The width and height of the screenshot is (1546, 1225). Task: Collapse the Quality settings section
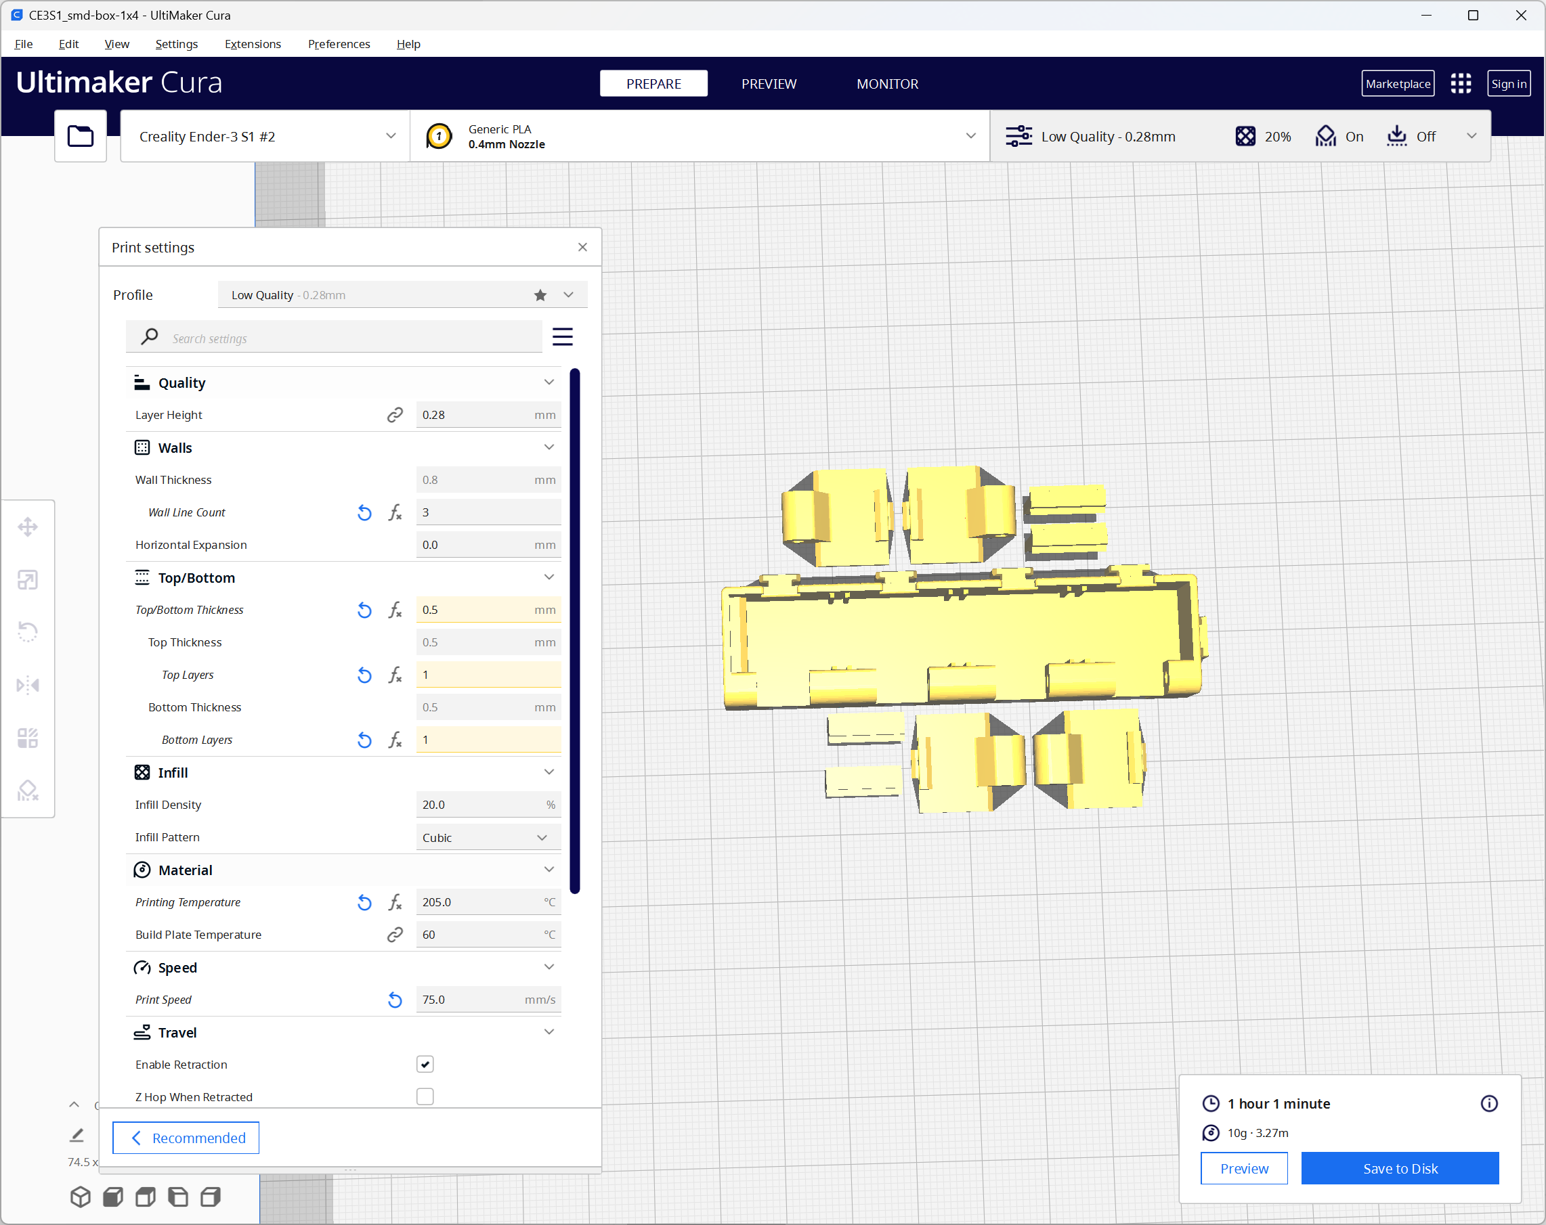(x=549, y=383)
